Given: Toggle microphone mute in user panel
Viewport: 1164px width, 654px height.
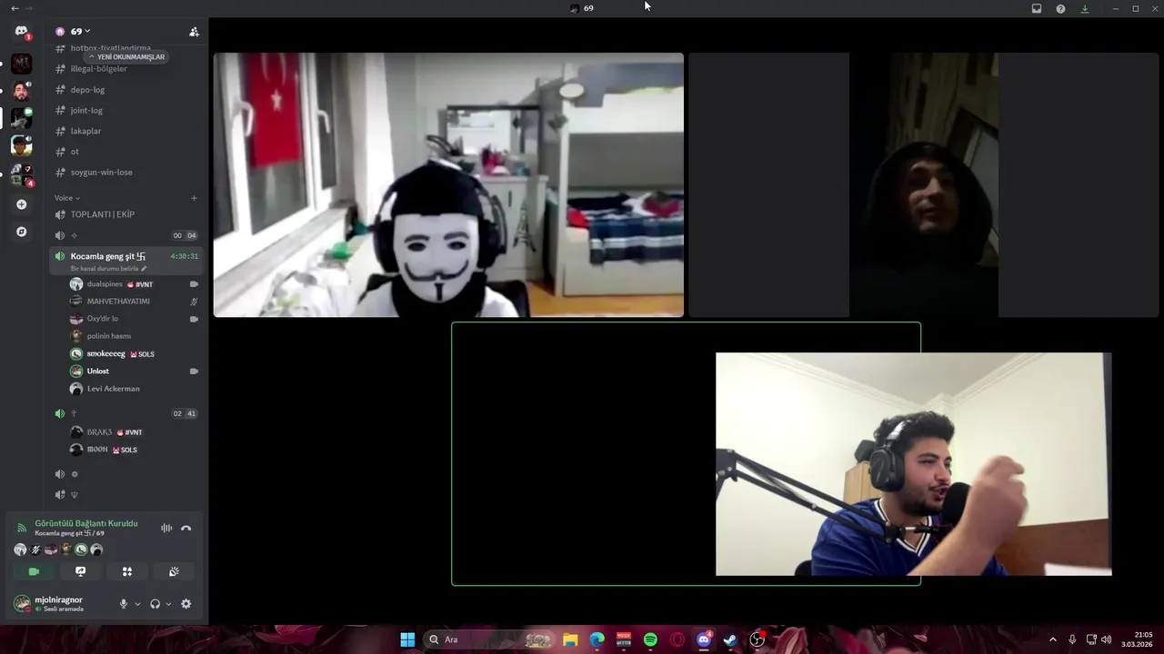Looking at the screenshot, I should 124,604.
